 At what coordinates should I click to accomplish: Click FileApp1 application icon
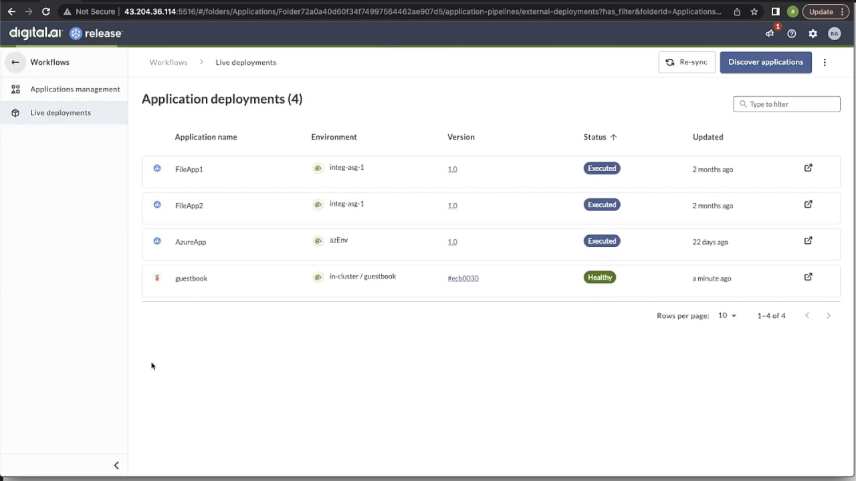click(157, 168)
